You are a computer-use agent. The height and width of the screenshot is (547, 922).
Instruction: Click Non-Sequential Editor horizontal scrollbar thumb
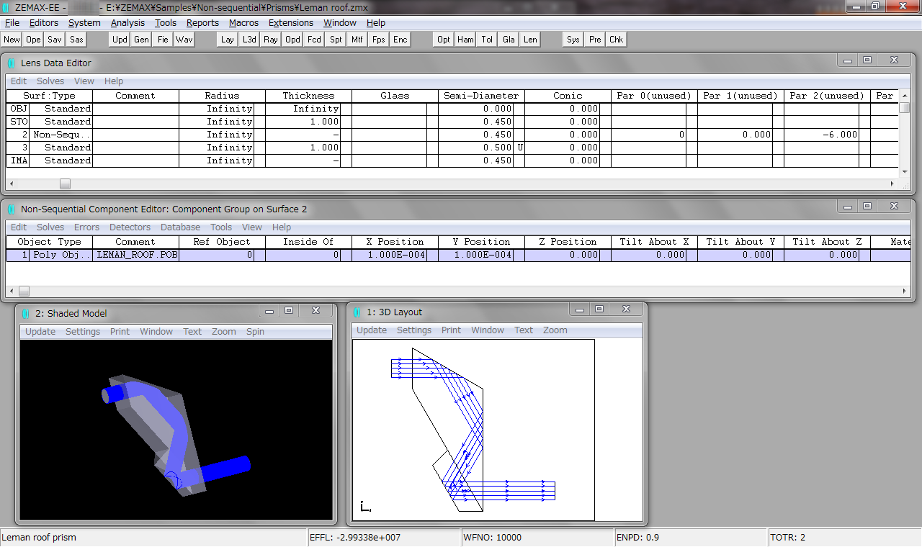[24, 291]
